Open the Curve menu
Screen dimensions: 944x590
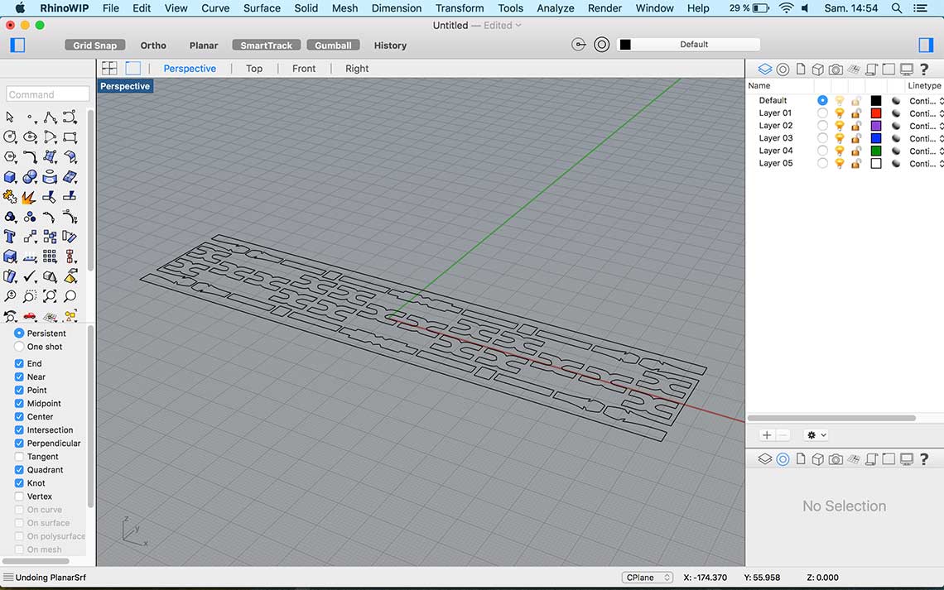pyautogui.click(x=215, y=8)
